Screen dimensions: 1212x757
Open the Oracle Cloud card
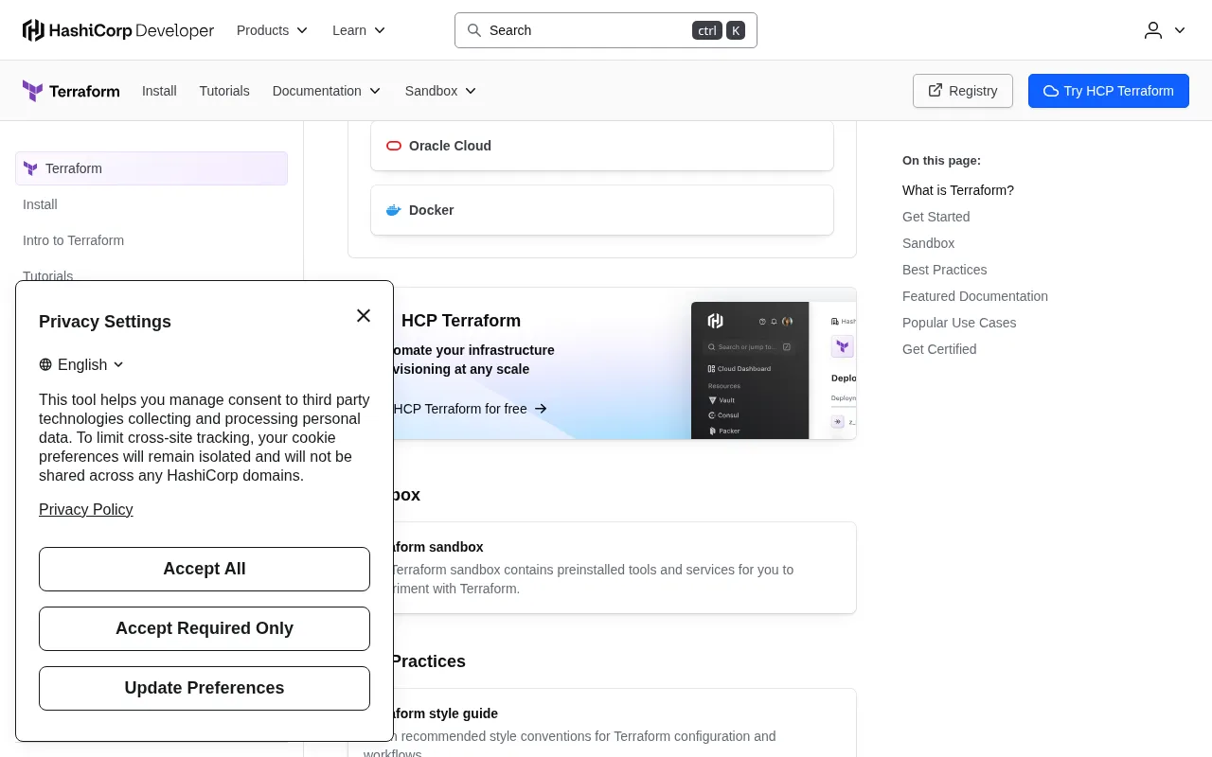(602, 146)
